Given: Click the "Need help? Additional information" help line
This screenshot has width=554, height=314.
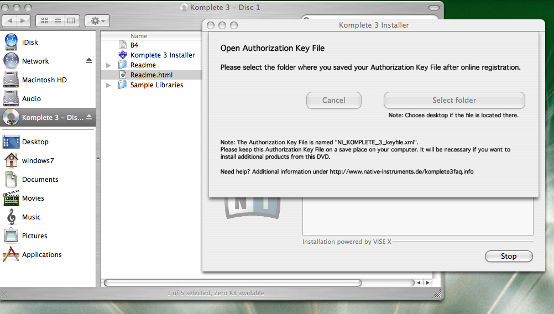Looking at the screenshot, I should [x=347, y=172].
